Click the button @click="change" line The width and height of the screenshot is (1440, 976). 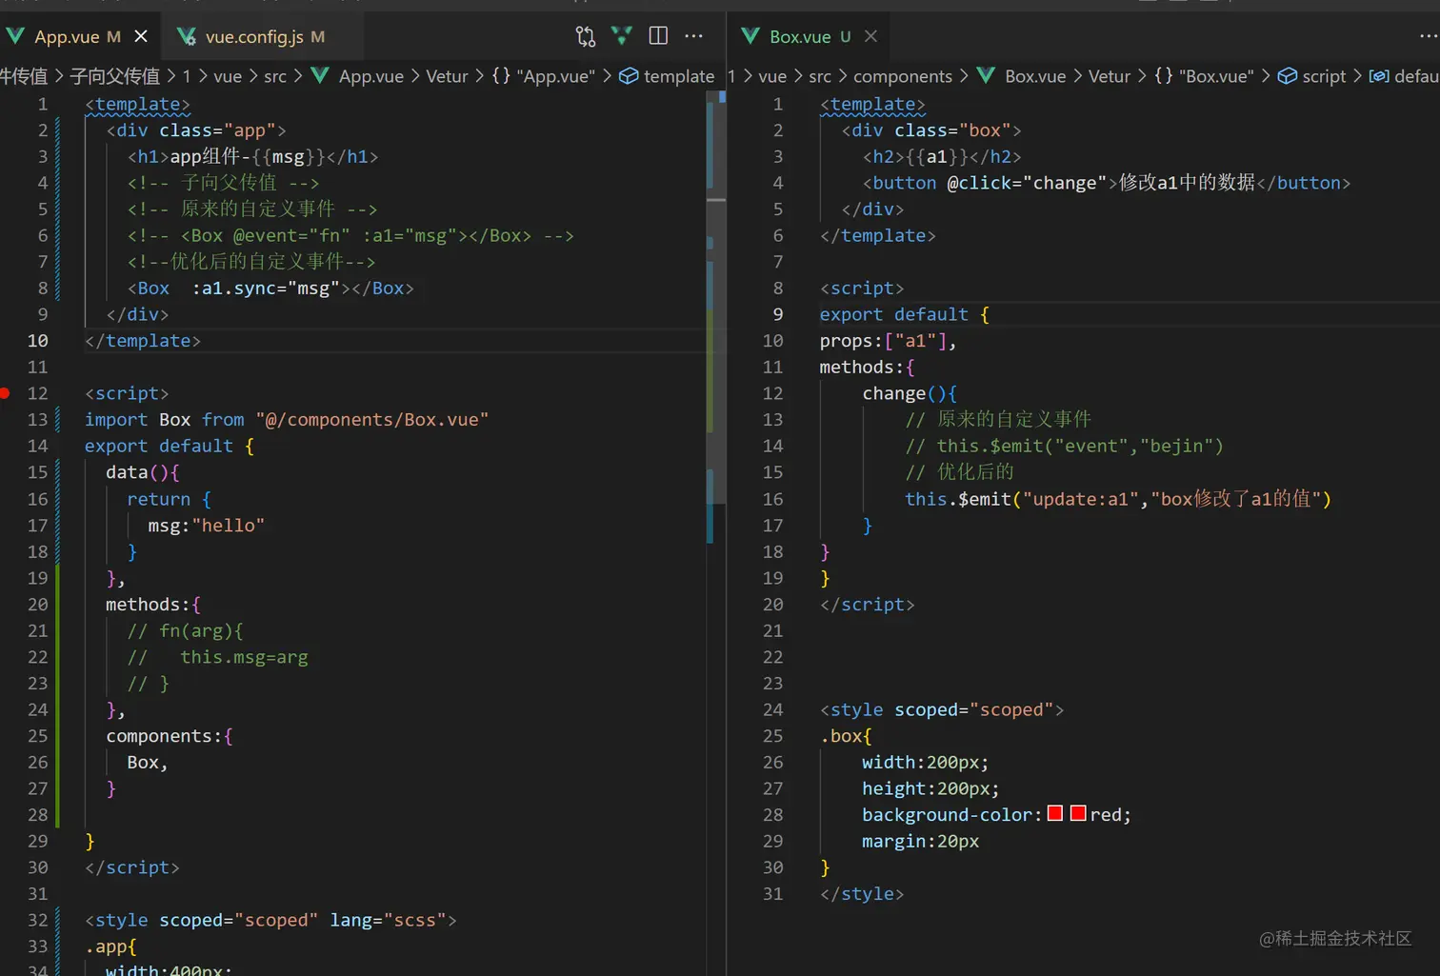point(1107,183)
